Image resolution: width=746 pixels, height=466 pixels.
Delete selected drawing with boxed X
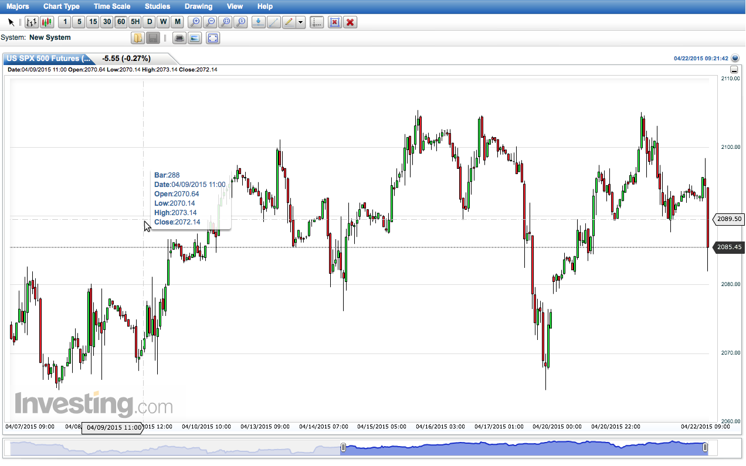pos(335,22)
